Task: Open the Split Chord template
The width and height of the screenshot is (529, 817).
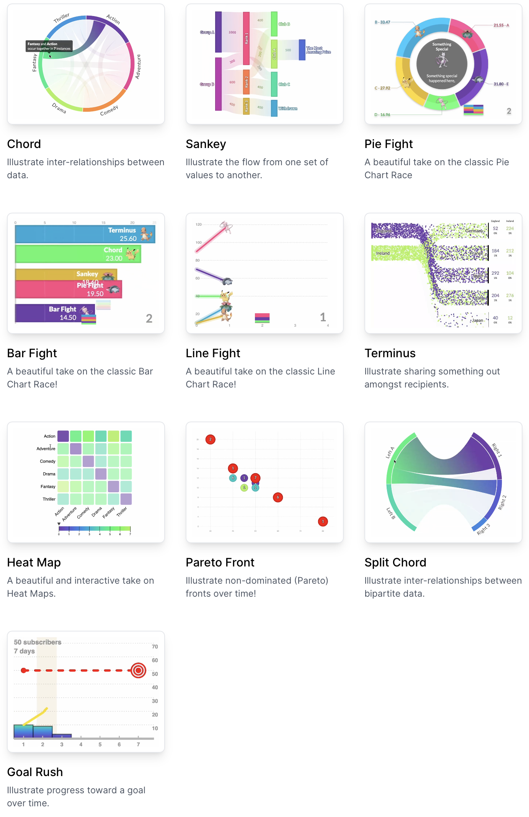Action: [443, 481]
